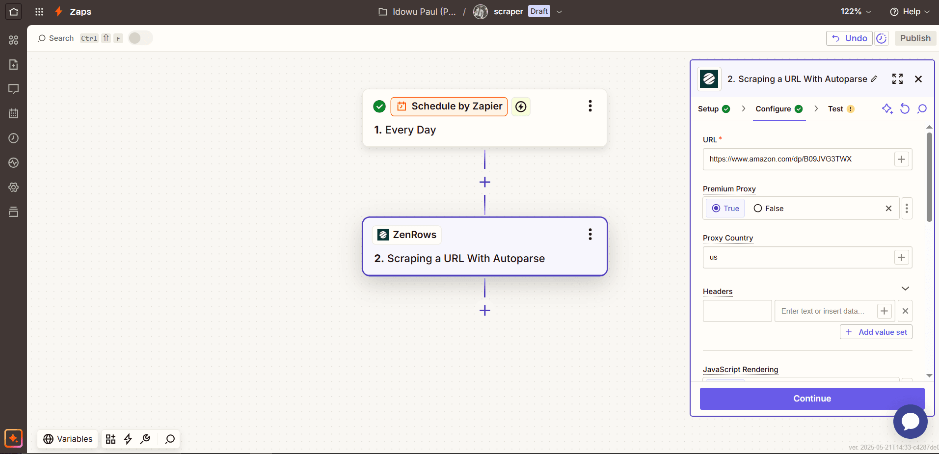The height and width of the screenshot is (454, 939).
Task: Click the AI sparkle icon in panel tabs
Action: [x=887, y=109]
